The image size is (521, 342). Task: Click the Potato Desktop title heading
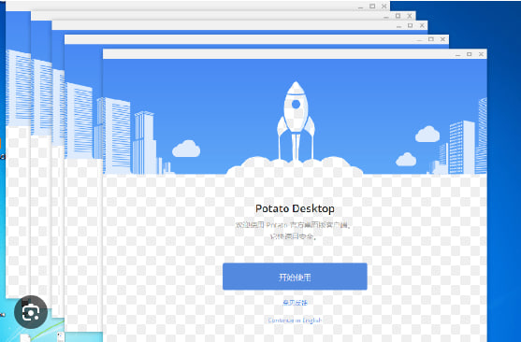tap(295, 208)
